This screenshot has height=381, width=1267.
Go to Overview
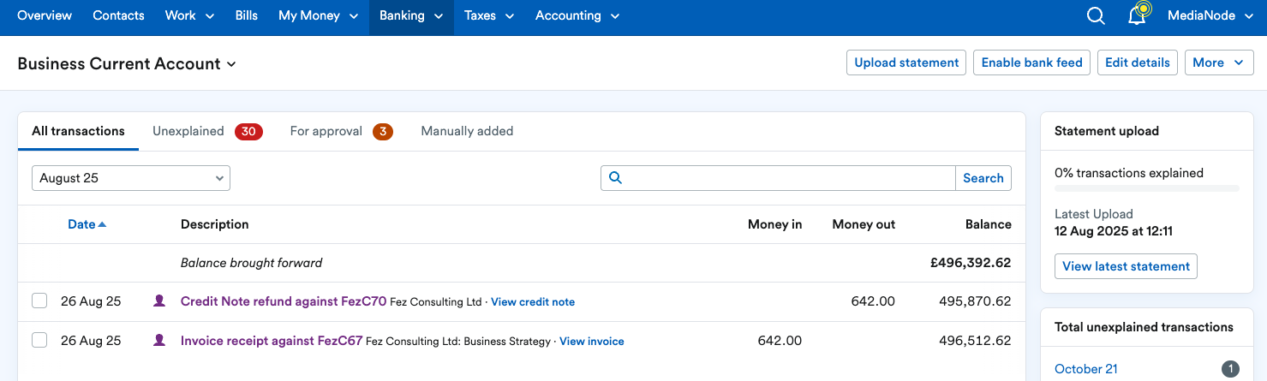click(x=45, y=15)
